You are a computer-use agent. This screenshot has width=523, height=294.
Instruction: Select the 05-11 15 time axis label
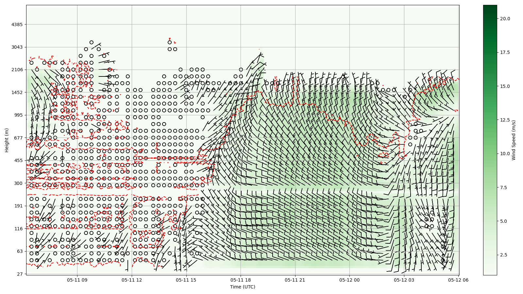point(186,280)
